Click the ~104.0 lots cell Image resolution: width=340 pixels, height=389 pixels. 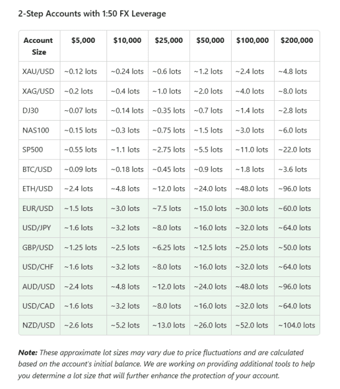click(296, 326)
